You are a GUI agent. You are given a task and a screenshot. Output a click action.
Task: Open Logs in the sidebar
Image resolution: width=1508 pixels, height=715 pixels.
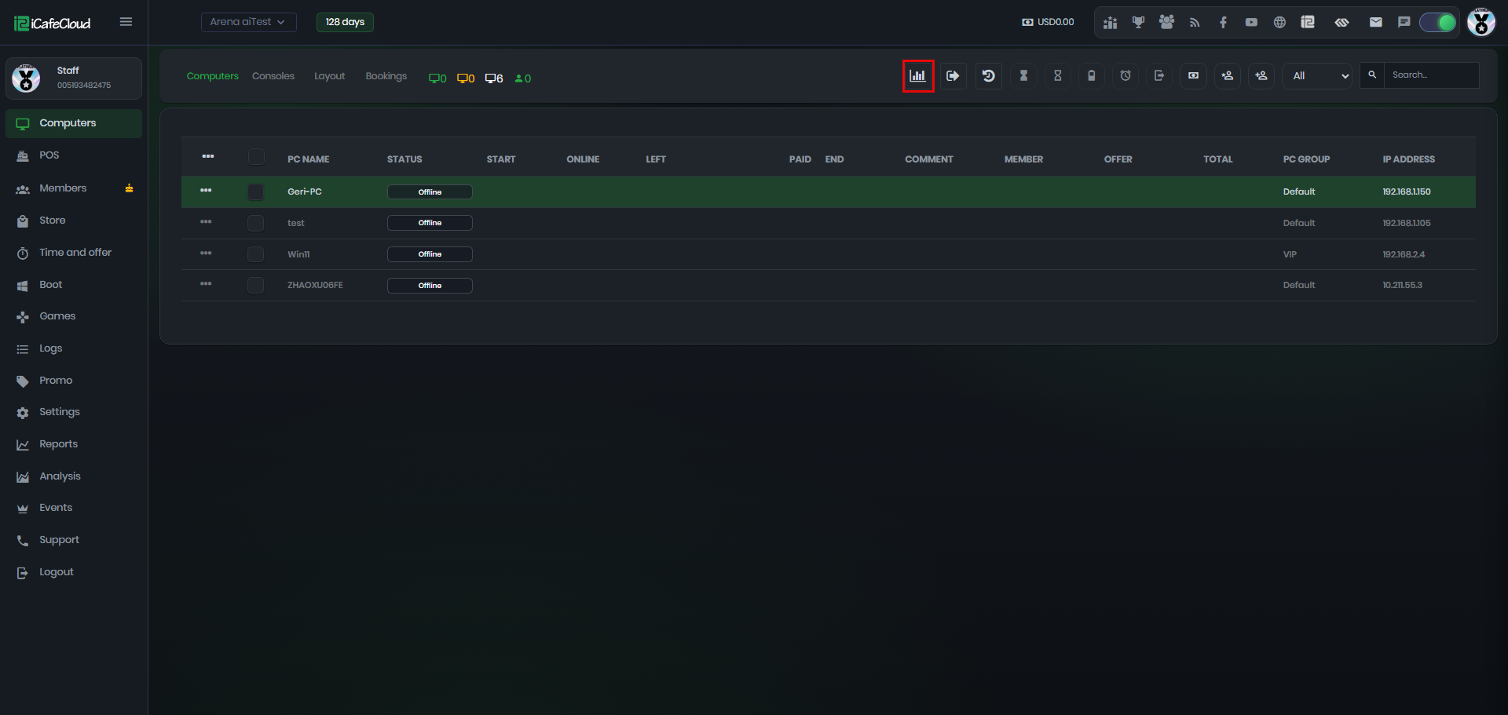(x=74, y=348)
